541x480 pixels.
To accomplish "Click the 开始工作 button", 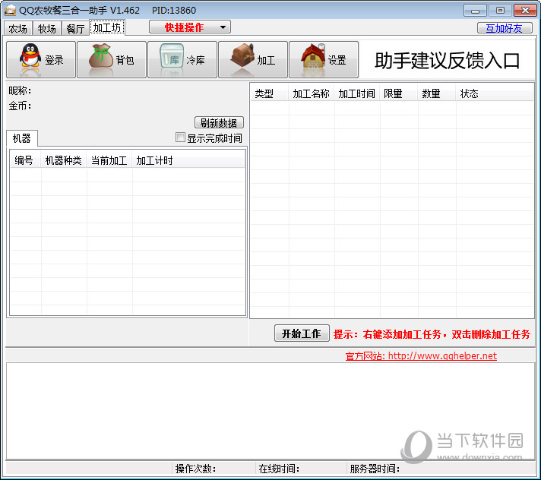I will (x=302, y=333).
